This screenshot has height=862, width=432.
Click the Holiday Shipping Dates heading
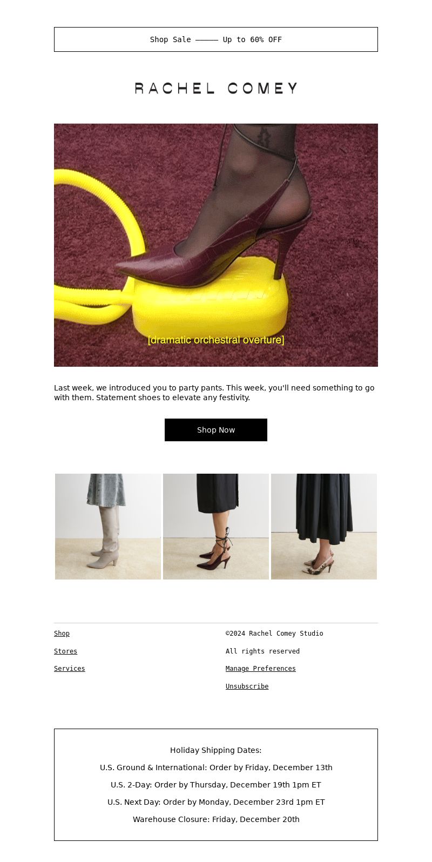216,750
